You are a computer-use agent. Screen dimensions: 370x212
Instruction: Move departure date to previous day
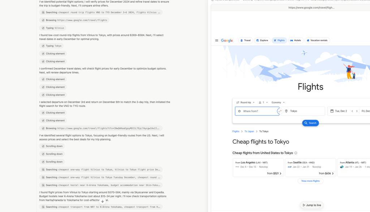point(352,111)
